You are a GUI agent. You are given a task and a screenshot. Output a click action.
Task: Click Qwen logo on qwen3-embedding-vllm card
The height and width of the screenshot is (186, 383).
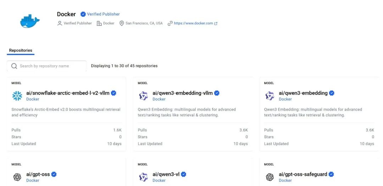click(143, 96)
